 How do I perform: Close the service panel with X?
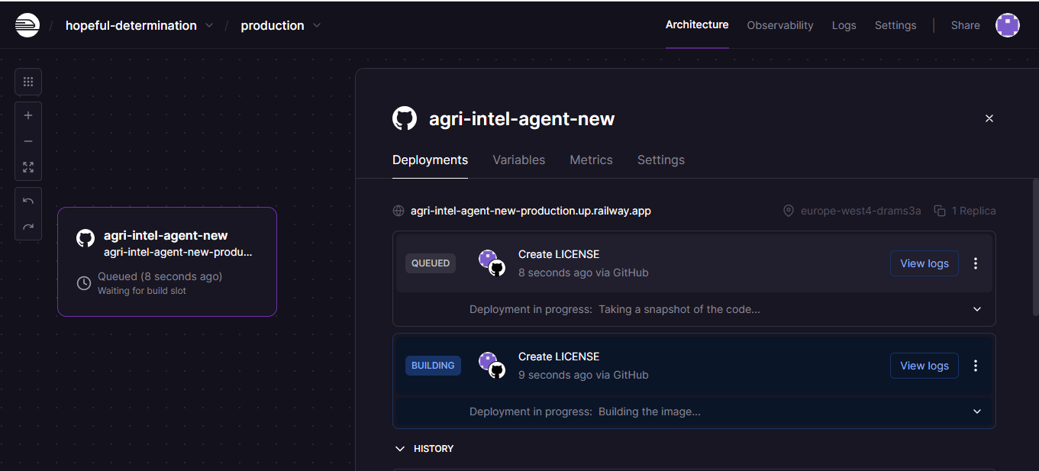pos(989,118)
